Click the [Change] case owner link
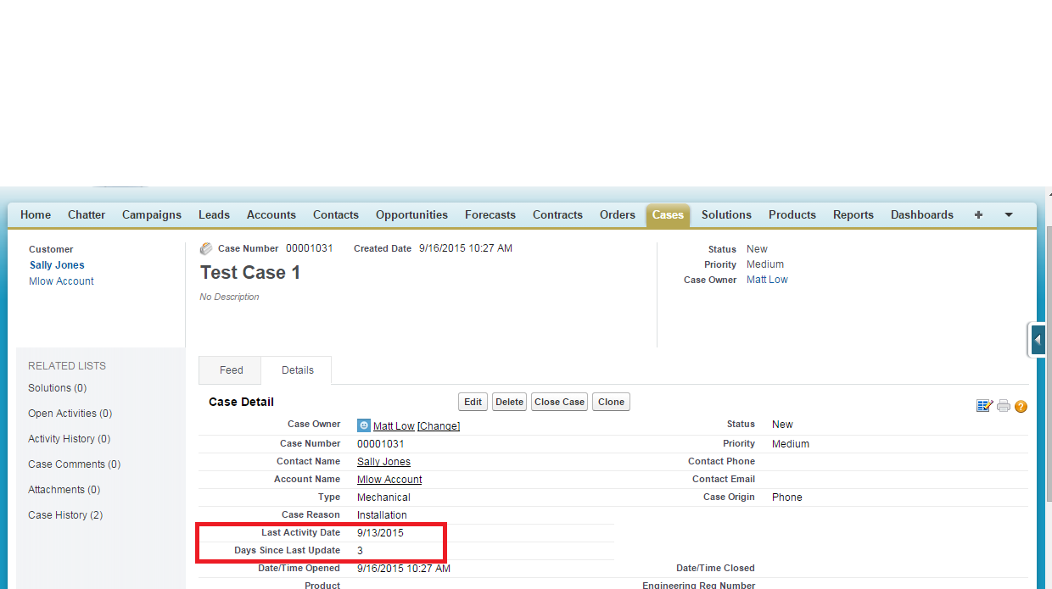The image size is (1052, 589). point(439,426)
